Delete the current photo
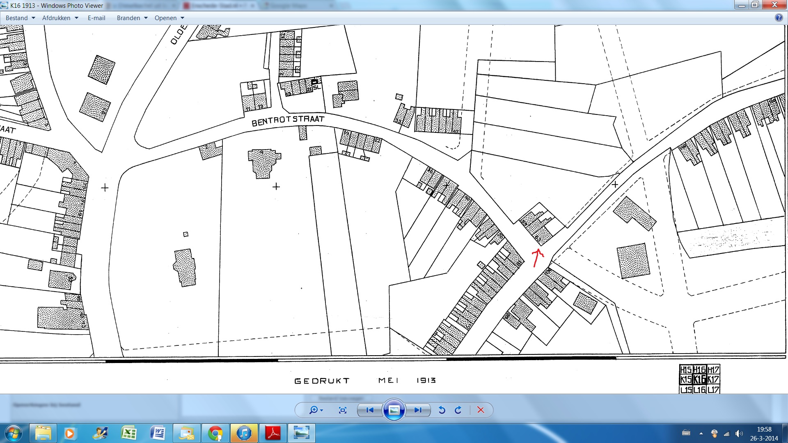Viewport: 788px width, 443px height. point(481,410)
